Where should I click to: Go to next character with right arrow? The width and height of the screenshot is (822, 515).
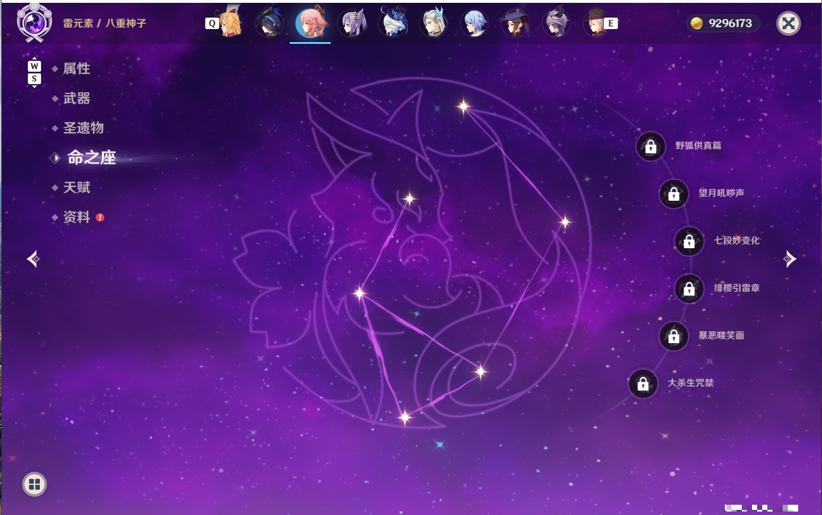pos(790,259)
